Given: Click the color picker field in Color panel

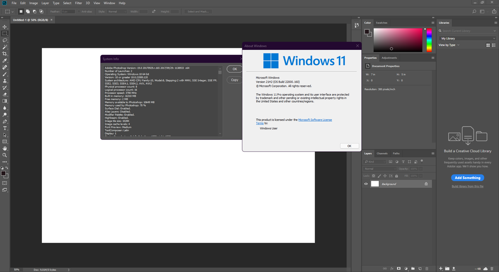Looking at the screenshot, I should click(398, 40).
